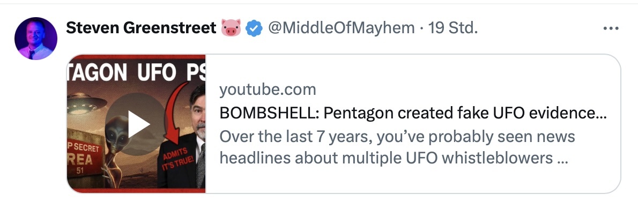
Task: Open the "BOMBSHELL: Pentagon created fake UFO evidence" title
Action: click(413, 114)
